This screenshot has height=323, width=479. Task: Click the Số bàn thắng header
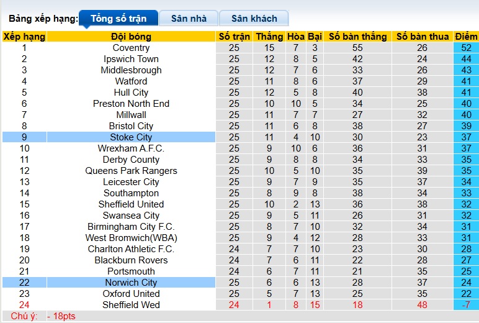(x=357, y=37)
